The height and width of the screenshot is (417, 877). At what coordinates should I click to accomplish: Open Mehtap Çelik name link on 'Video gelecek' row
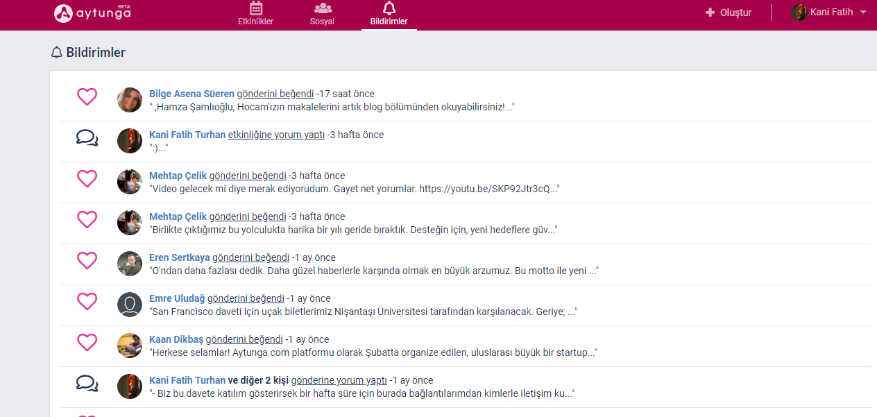tap(178, 176)
